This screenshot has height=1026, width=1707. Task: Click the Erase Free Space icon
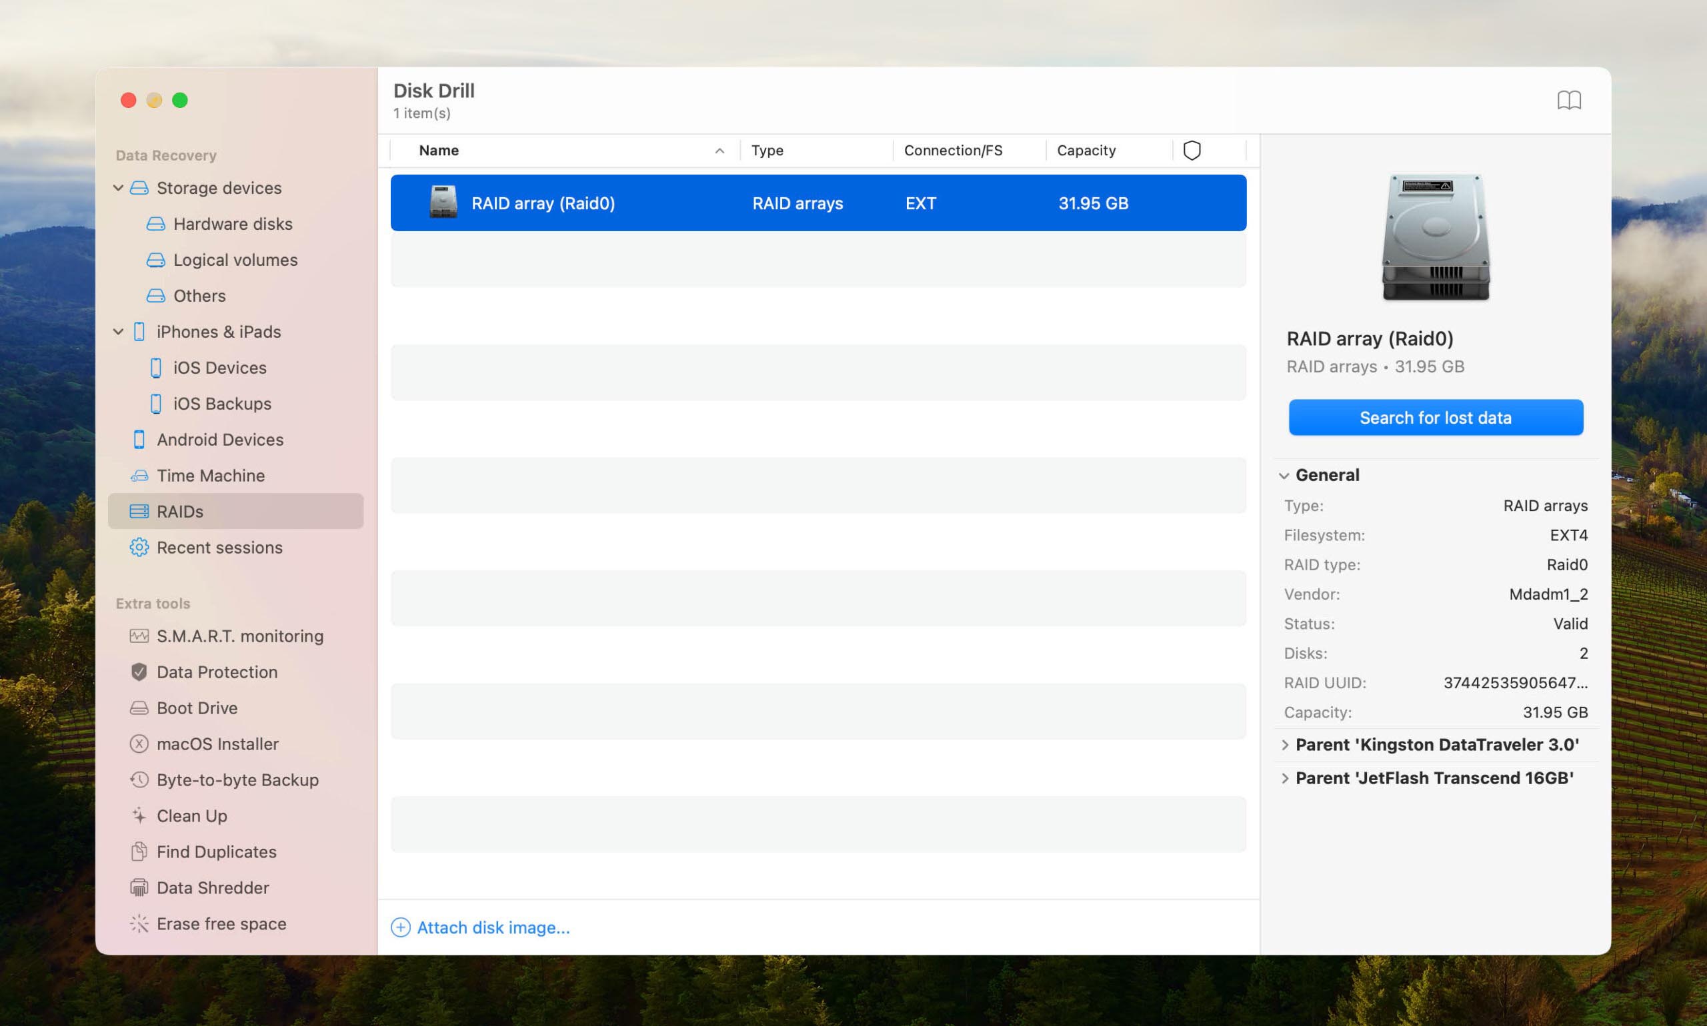(139, 923)
